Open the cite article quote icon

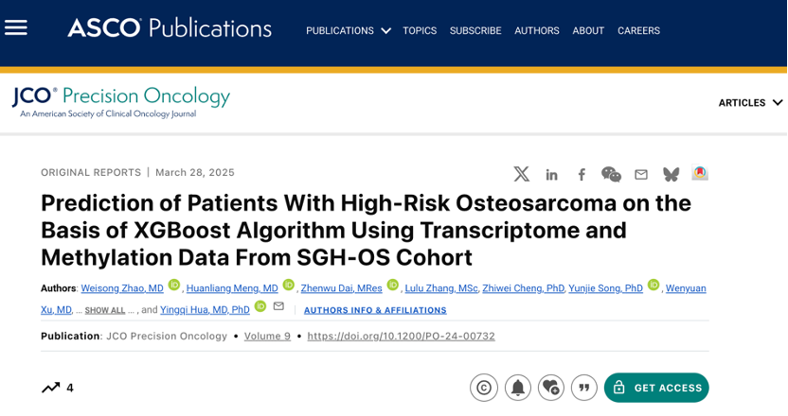click(x=584, y=388)
